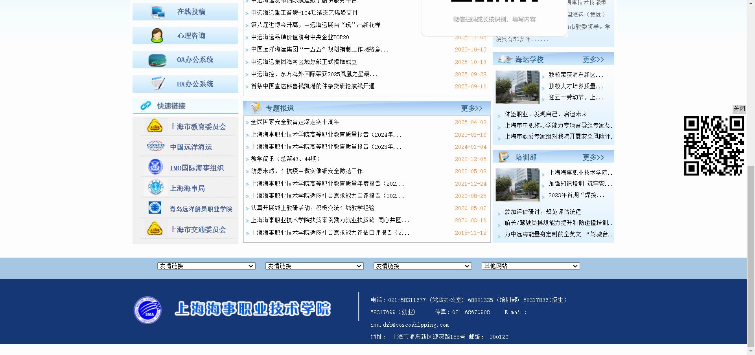755x355 pixels.
Task: Click the Sma.dzb@coscoshipping.com email address
Action: (410, 325)
